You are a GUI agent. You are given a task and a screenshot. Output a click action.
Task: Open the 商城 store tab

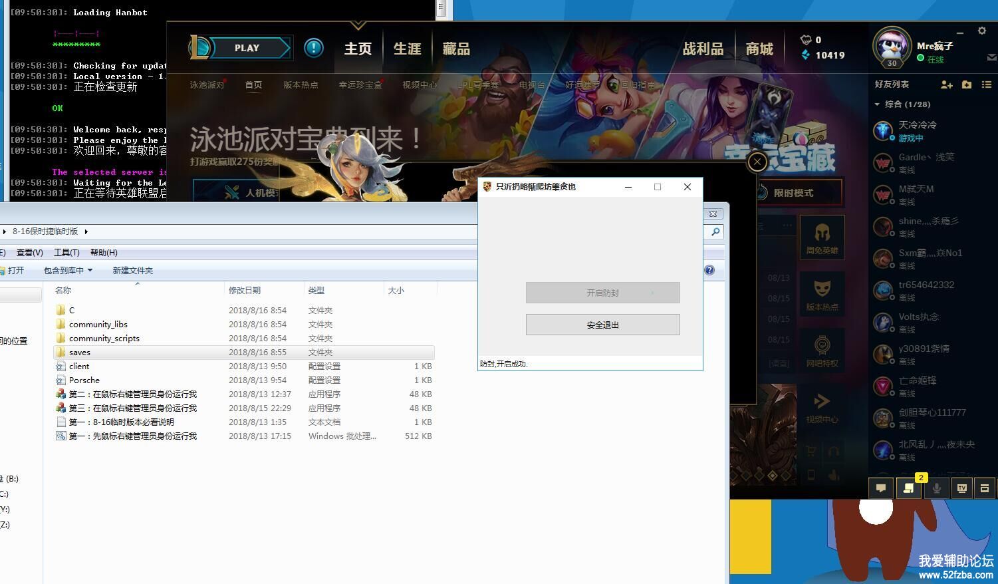(x=759, y=49)
